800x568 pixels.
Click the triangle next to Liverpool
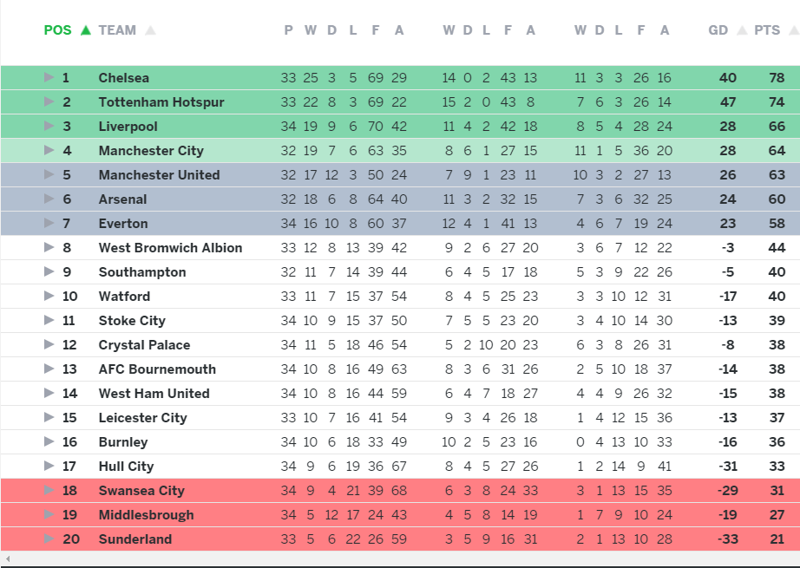[x=49, y=127]
